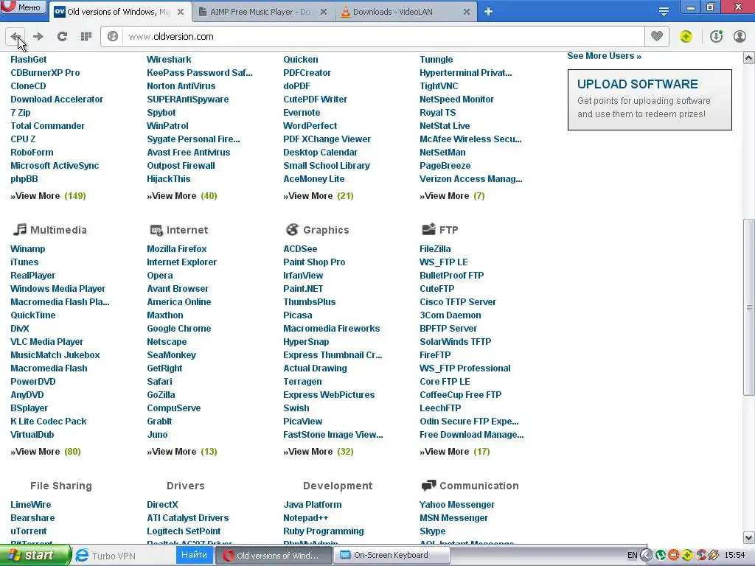Click the FTP category folder icon
Viewport: 755px width, 566px height.
(428, 230)
